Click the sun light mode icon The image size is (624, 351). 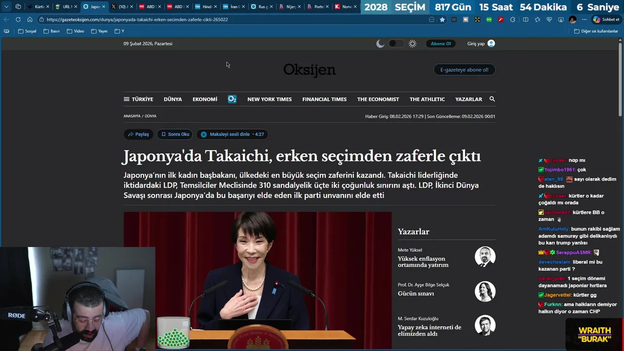pyautogui.click(x=412, y=43)
